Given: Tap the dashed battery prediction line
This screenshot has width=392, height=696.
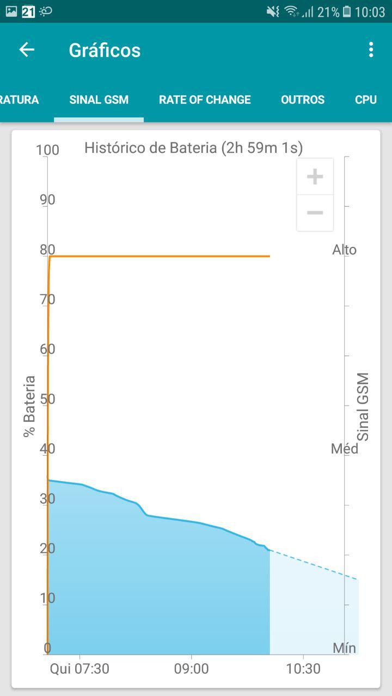Looking at the screenshot, I should (316, 565).
